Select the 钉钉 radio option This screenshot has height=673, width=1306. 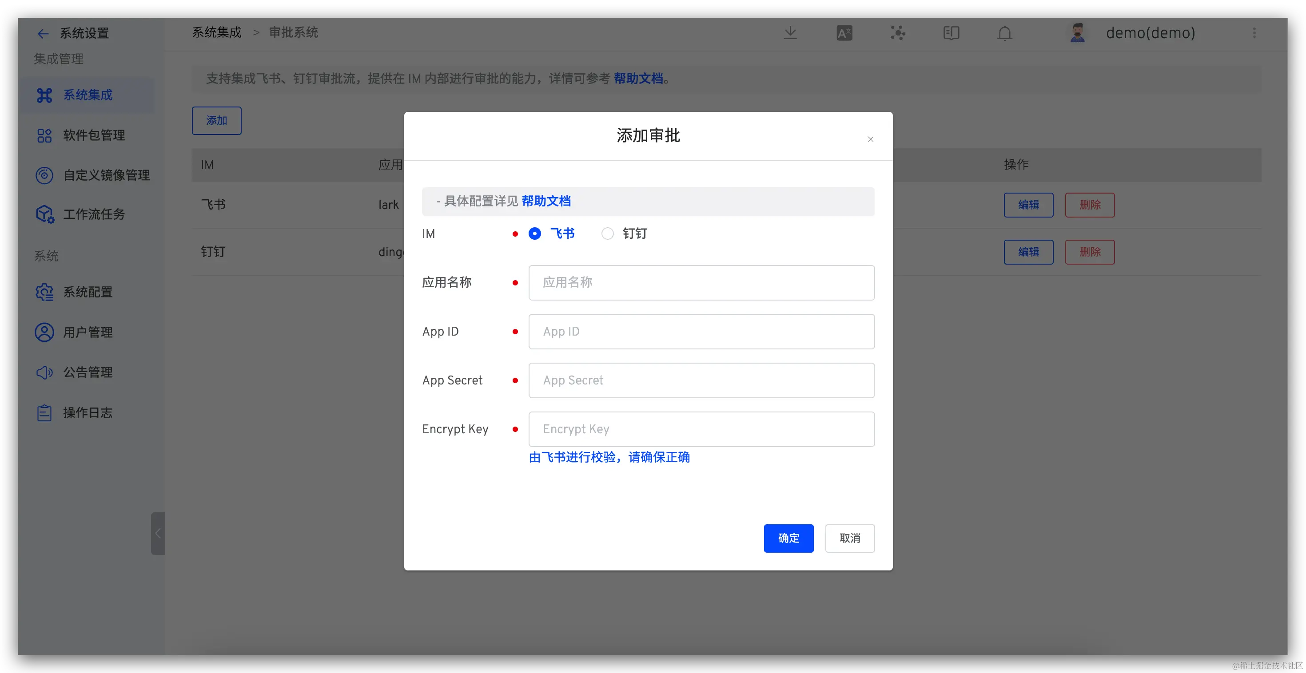pyautogui.click(x=607, y=234)
